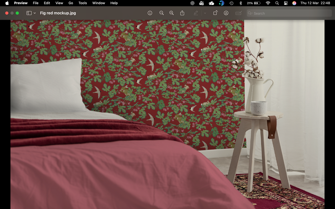Image resolution: width=335 pixels, height=209 pixels.
Task: Open the search options magnifier dropdown
Action: (250, 13)
